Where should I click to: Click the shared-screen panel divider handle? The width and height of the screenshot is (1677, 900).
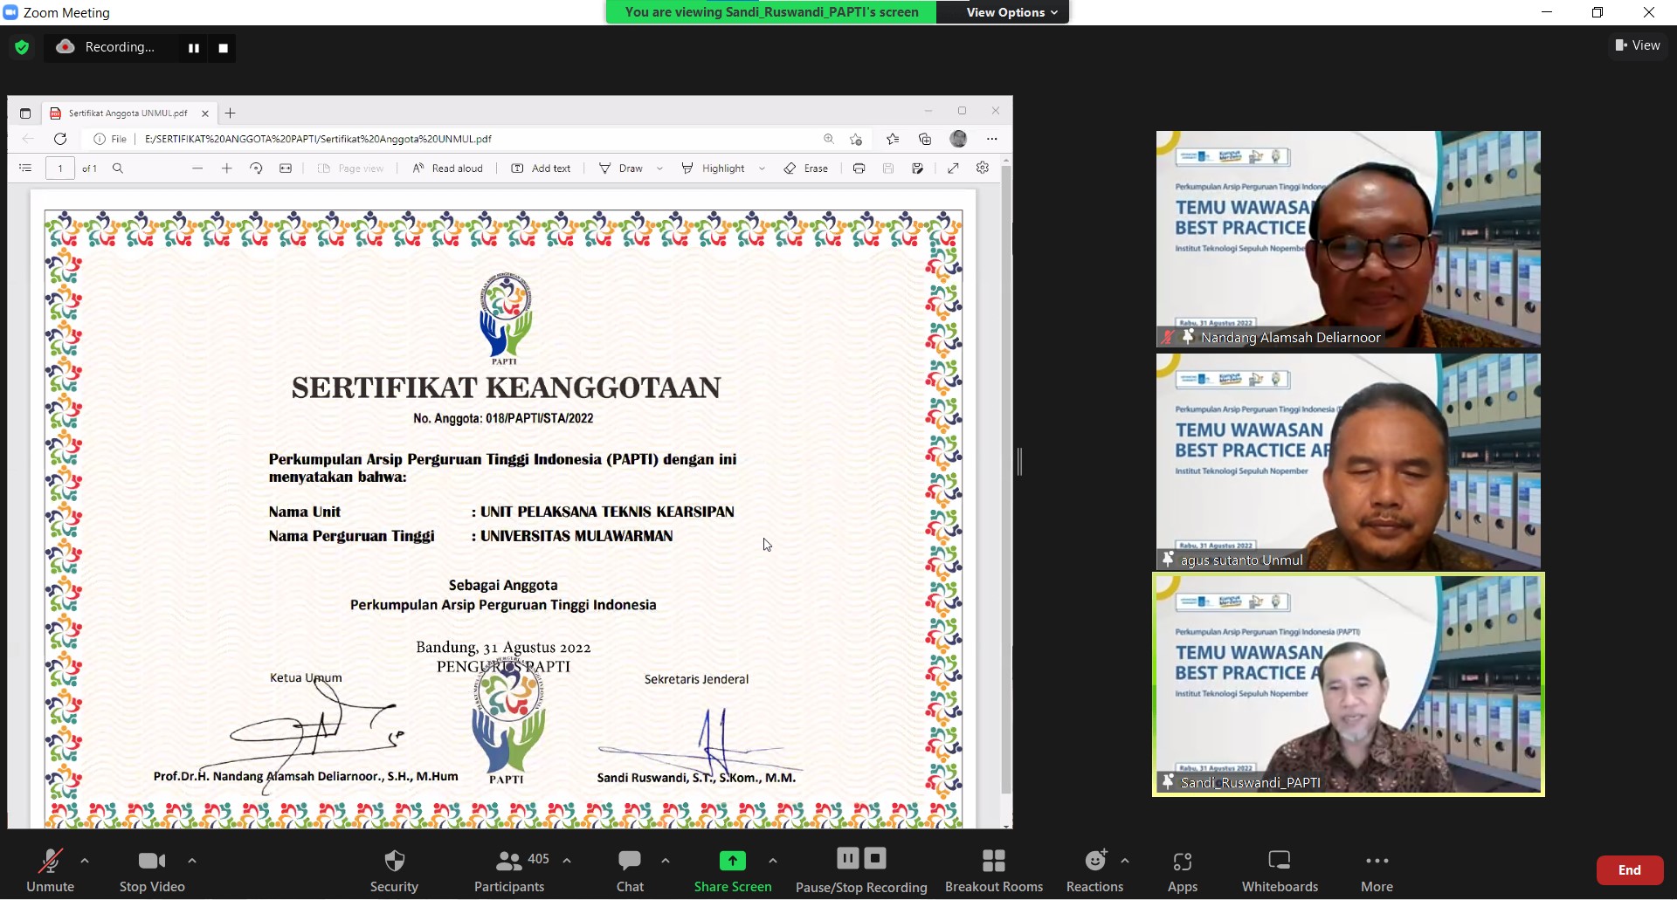pyautogui.click(x=1019, y=462)
